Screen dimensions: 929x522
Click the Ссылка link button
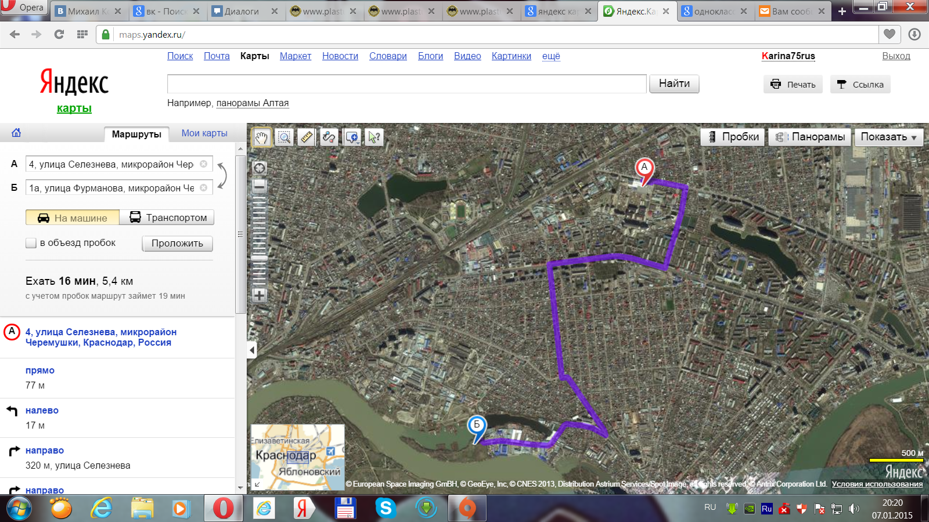(x=860, y=85)
